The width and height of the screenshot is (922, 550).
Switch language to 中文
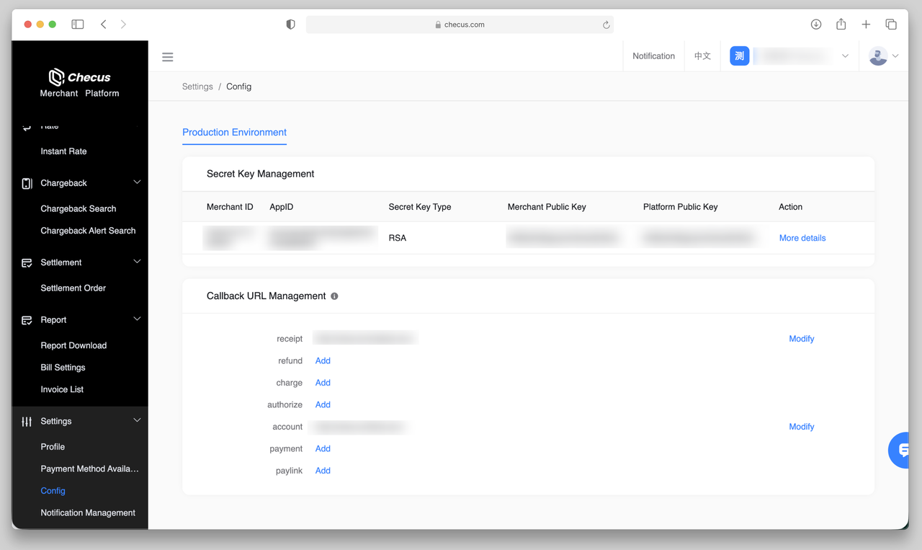[x=702, y=56]
